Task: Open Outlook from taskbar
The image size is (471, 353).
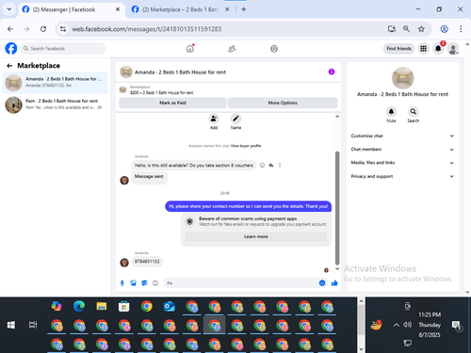Action: pos(170,306)
